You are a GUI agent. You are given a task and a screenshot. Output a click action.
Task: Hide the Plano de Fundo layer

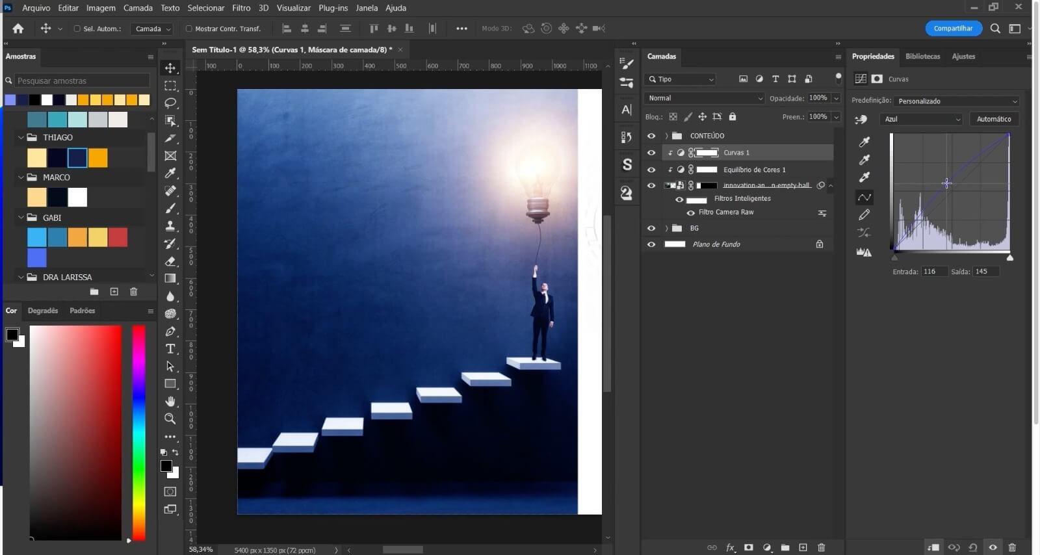tap(651, 244)
